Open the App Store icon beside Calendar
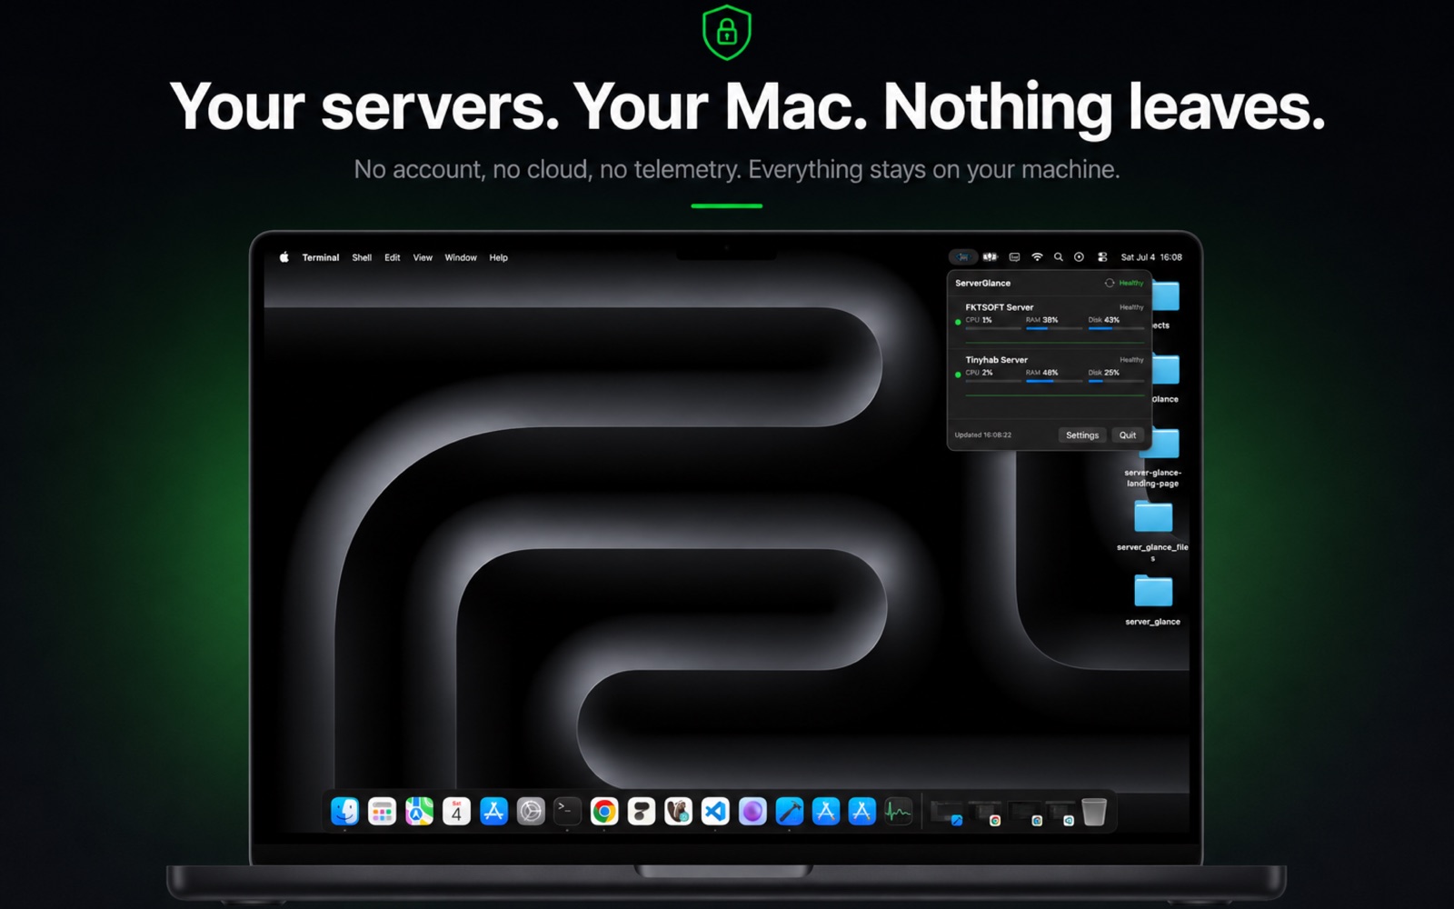The height and width of the screenshot is (909, 1454). [x=493, y=811]
